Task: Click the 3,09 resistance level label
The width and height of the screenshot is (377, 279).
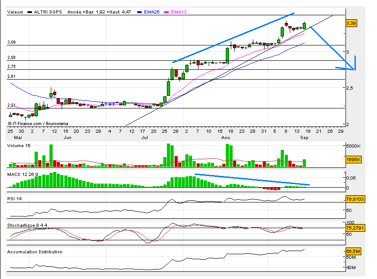Action: tap(11, 42)
